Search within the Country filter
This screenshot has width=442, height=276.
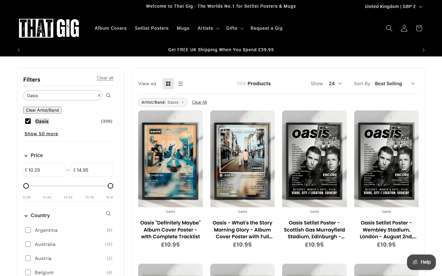point(108,213)
